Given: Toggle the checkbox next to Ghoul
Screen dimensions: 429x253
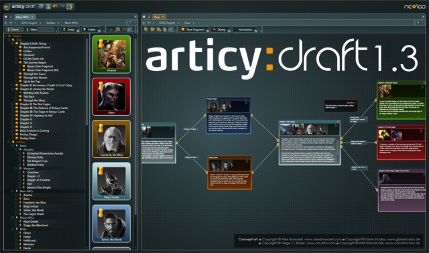Looking at the screenshot, I should click(16, 233).
